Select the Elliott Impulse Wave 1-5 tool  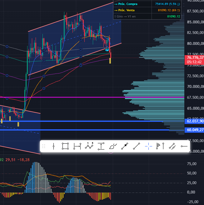[89, 146]
